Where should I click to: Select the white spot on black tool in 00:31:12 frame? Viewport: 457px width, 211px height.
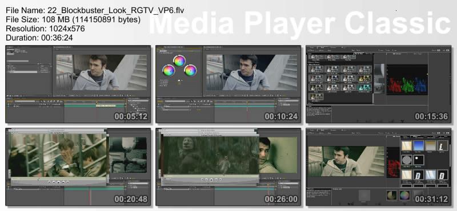(x=419, y=160)
